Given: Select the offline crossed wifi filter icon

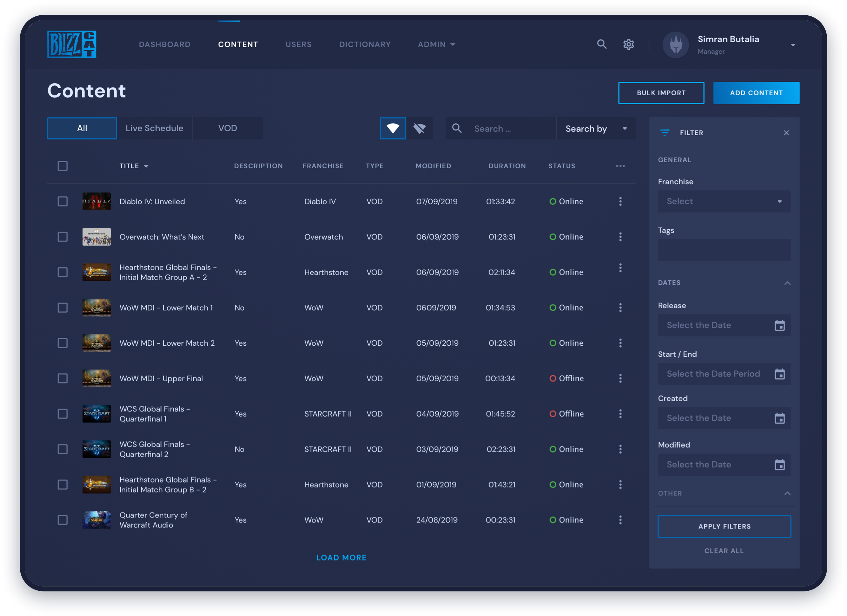Looking at the screenshot, I should coord(419,128).
